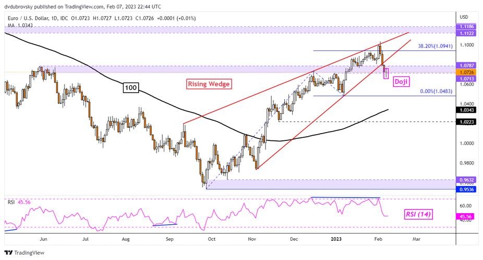Click the Oct label on time axis
The width and height of the screenshot is (483, 260).
click(x=211, y=239)
